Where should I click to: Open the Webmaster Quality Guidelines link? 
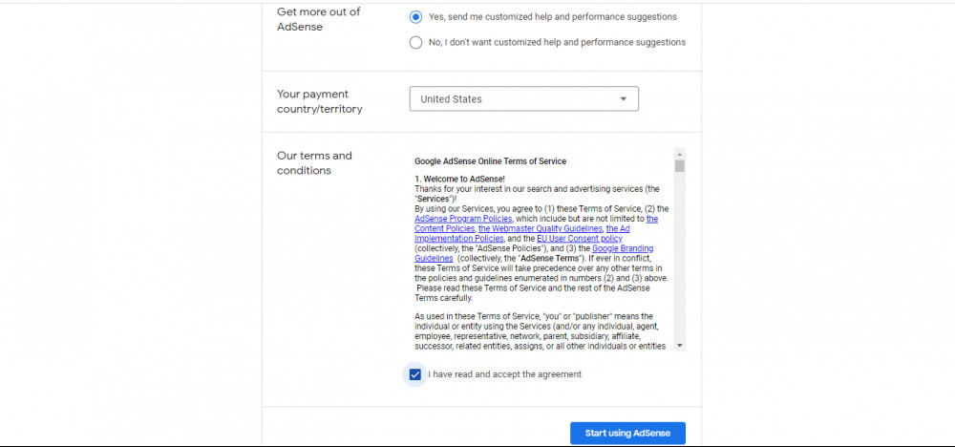(x=541, y=228)
